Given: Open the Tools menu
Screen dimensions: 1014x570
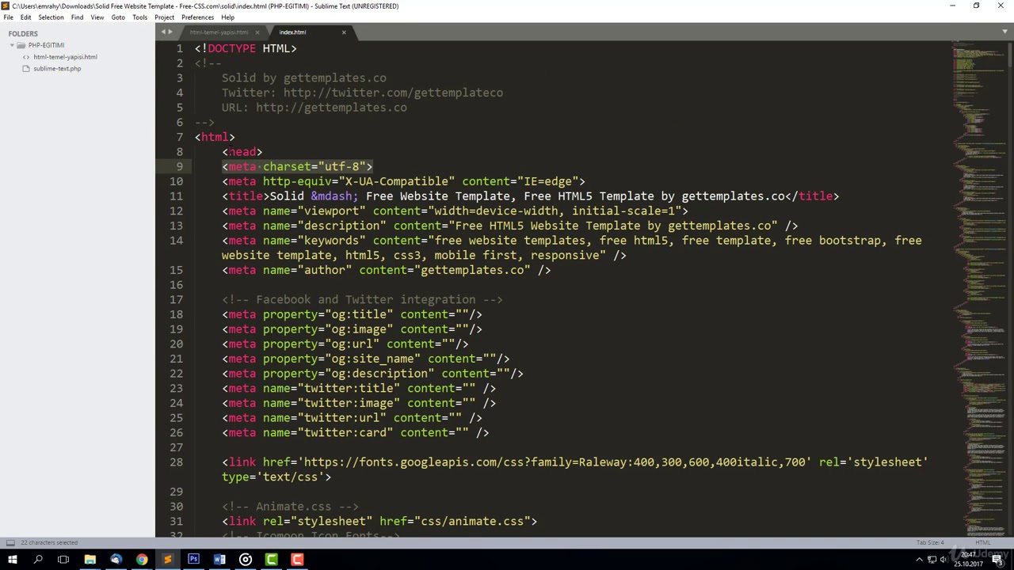Looking at the screenshot, I should (139, 17).
